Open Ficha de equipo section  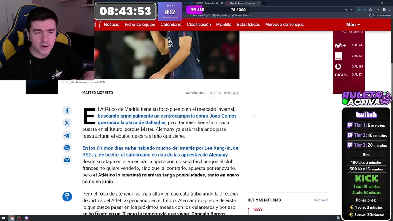pos(140,25)
